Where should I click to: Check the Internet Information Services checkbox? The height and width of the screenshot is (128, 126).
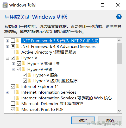13,92
